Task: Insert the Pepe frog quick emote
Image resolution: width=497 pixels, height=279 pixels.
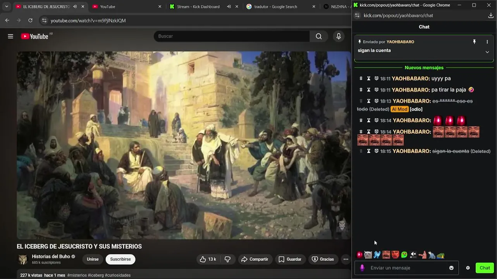Action: click(440, 255)
